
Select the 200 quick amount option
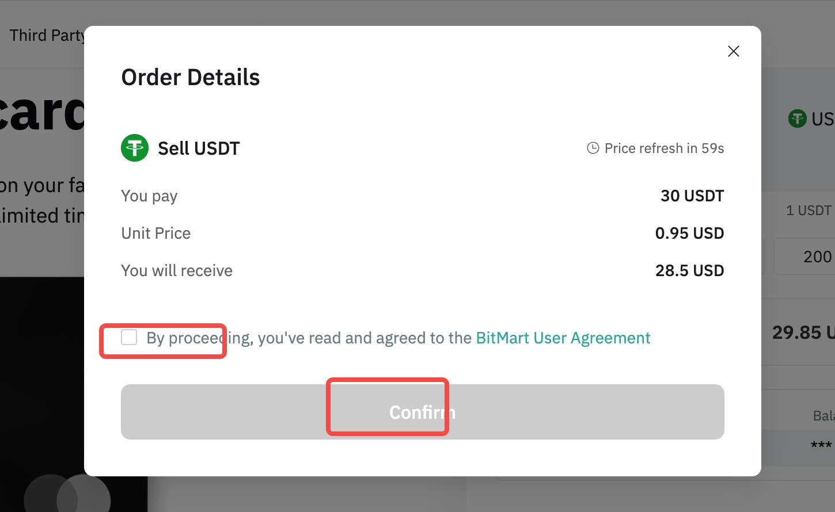818,256
